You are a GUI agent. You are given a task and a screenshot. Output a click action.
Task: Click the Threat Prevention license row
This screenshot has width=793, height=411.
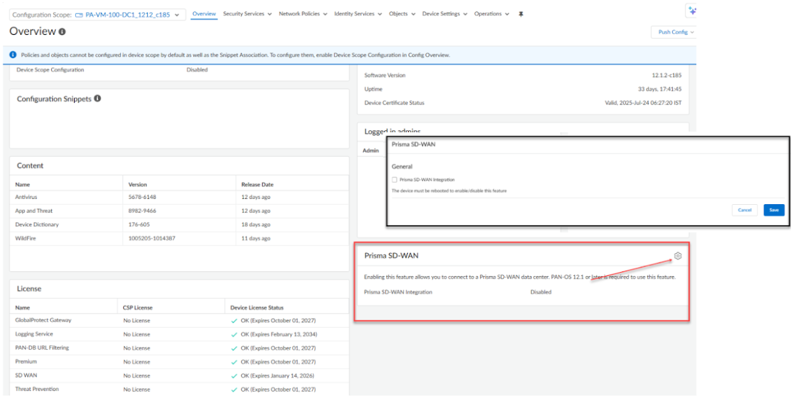click(179, 390)
